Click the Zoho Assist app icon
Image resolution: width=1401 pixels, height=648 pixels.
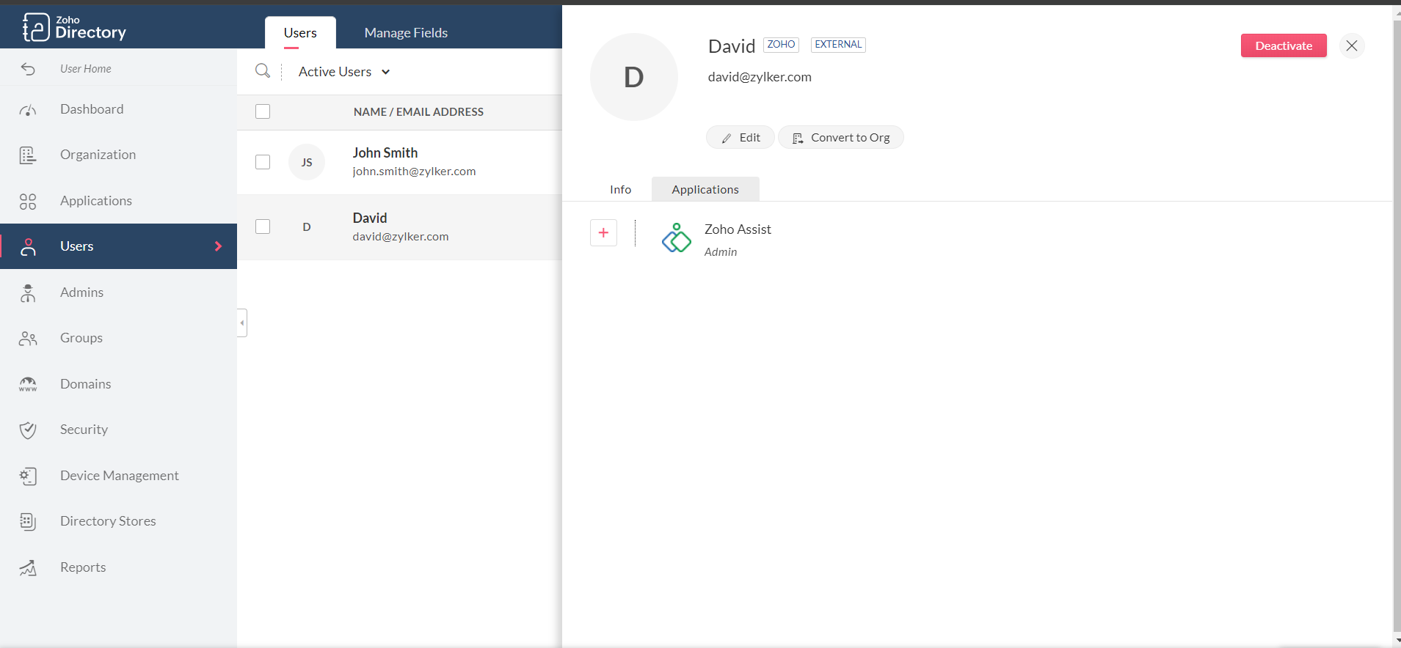(676, 238)
